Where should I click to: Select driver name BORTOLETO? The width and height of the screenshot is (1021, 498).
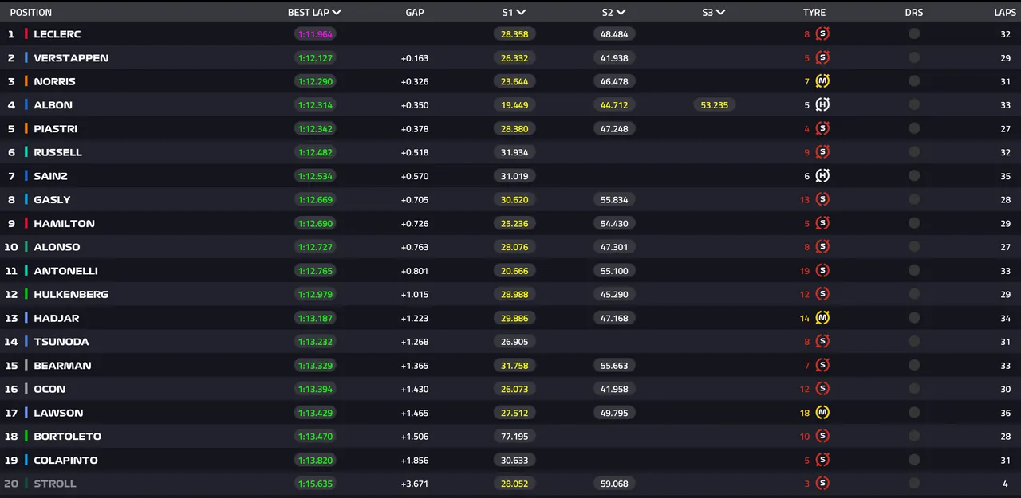67,437
